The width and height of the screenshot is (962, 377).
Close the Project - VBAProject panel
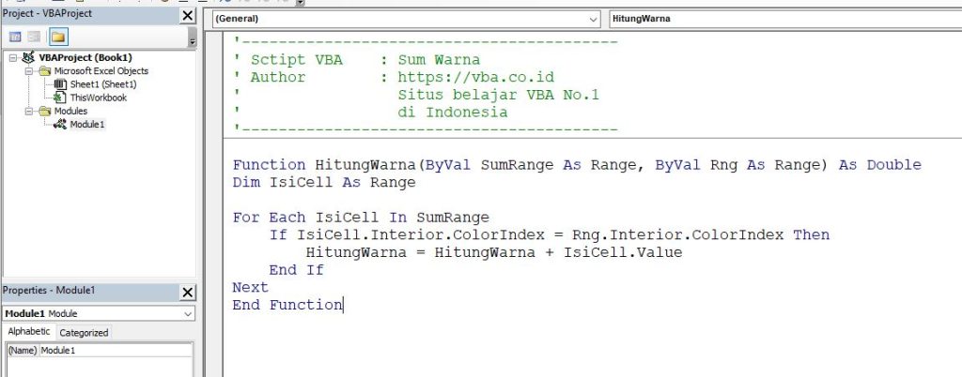click(x=187, y=16)
